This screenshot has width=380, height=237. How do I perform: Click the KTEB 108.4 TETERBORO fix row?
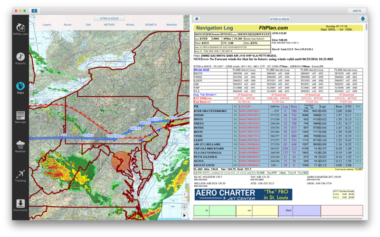[278, 111]
